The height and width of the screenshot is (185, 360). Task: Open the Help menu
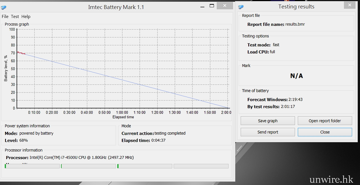pos(26,17)
